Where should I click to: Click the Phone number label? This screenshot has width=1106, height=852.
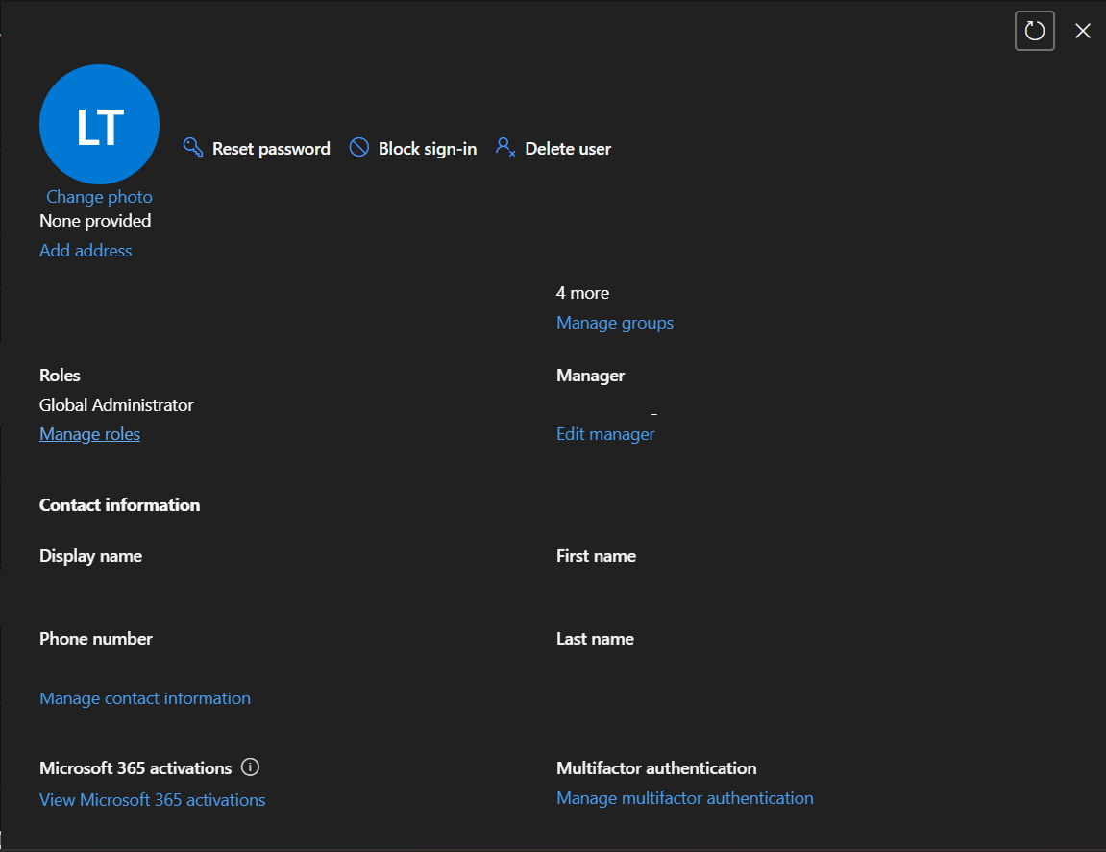coord(96,639)
